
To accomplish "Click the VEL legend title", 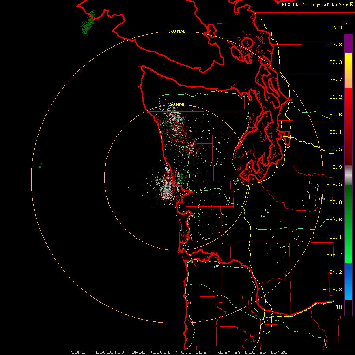I will coord(346,23).
